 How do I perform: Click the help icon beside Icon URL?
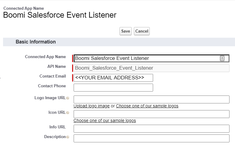coord(68,113)
